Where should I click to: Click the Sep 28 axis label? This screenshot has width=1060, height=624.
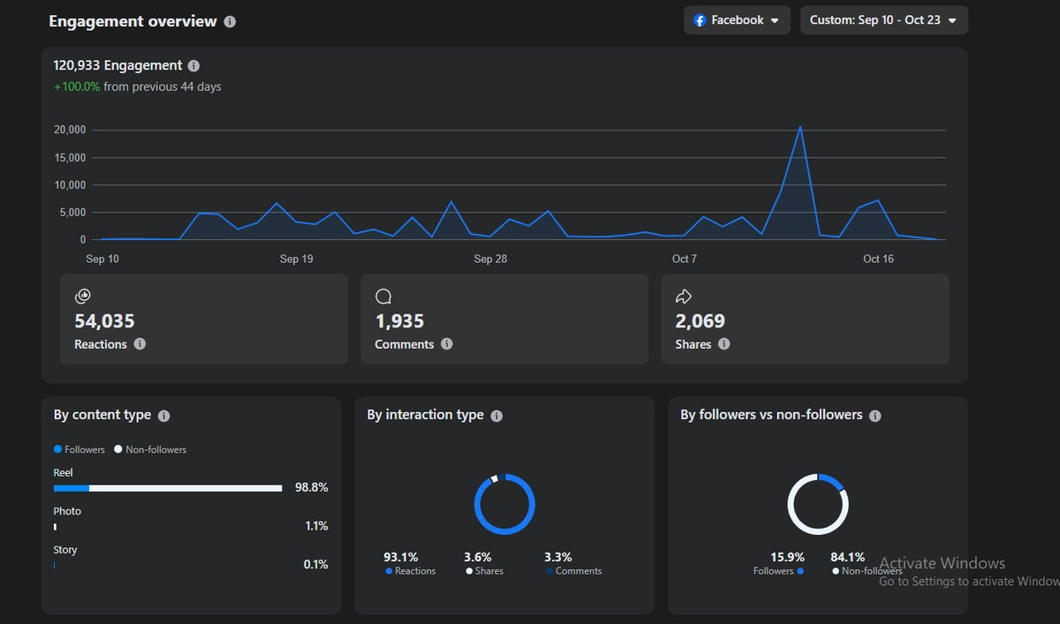[x=490, y=259]
